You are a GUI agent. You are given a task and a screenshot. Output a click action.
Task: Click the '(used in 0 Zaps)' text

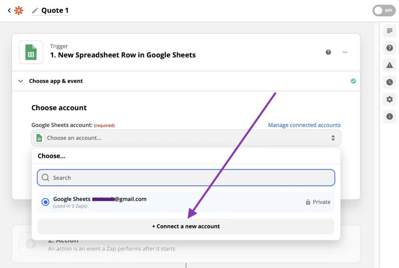click(x=70, y=206)
